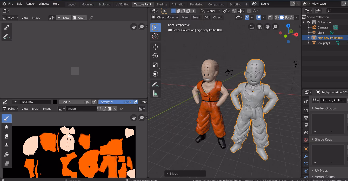Select the Mask tool in paint editor

6,163
